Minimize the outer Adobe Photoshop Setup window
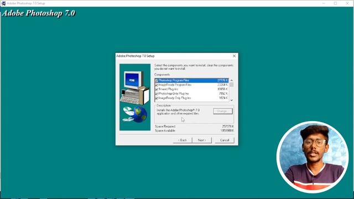 (x=324, y=3)
